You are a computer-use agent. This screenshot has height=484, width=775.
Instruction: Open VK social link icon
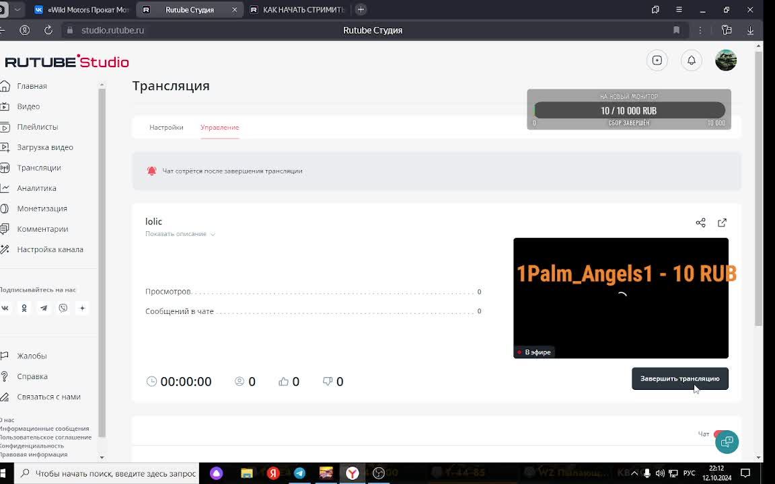coord(5,308)
